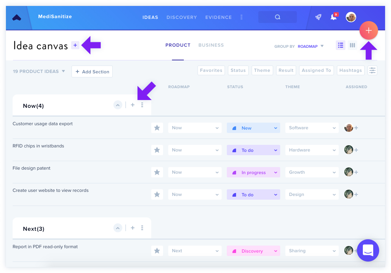Filter by Hashtags
The width and height of the screenshot is (391, 273).
(351, 70)
